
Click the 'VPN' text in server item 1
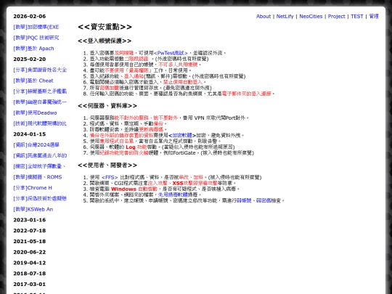(199, 118)
